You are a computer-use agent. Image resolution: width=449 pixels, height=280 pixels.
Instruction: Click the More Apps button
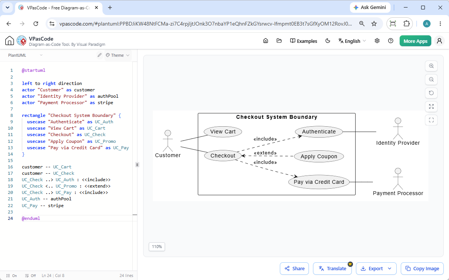pyautogui.click(x=415, y=41)
